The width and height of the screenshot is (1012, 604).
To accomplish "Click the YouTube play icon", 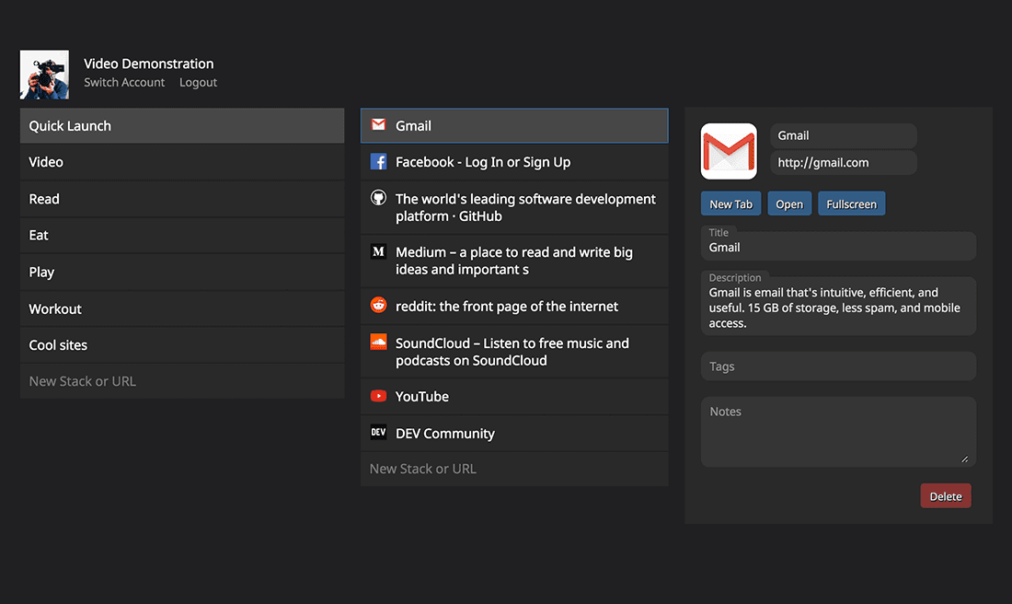I will point(378,397).
